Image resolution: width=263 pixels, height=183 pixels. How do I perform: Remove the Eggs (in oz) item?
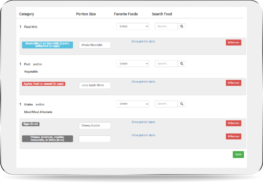234,123
